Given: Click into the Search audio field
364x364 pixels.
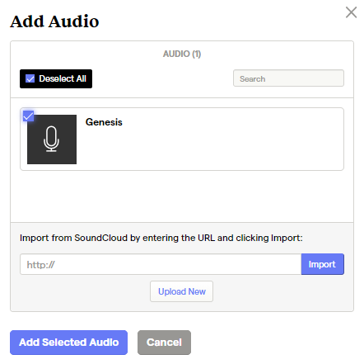Looking at the screenshot, I should coord(288,78).
